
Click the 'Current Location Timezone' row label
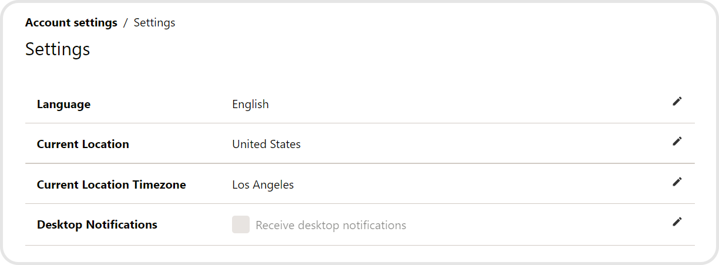(x=111, y=185)
